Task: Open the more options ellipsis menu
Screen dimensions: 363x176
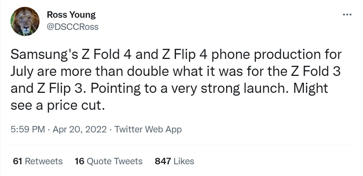Action: [x=347, y=15]
